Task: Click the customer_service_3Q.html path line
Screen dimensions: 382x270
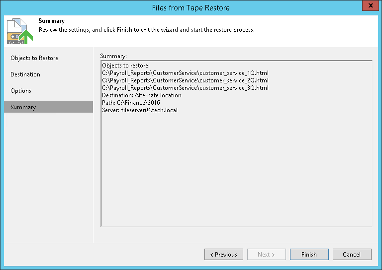Action: click(185, 88)
